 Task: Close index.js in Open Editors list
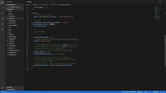tap(8, 7)
